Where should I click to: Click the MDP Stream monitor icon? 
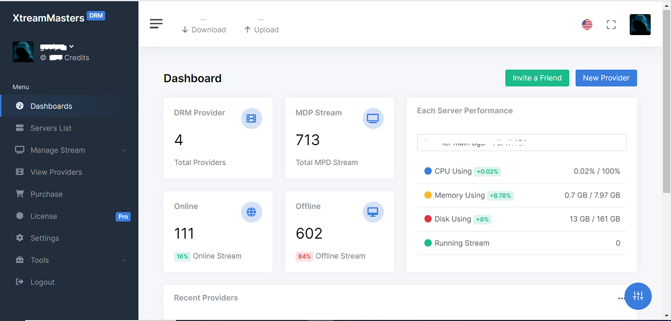373,119
